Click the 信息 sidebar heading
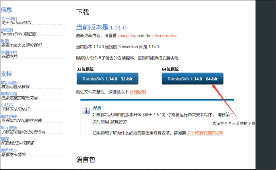The width and height of the screenshot is (276, 170). click(x=6, y=10)
